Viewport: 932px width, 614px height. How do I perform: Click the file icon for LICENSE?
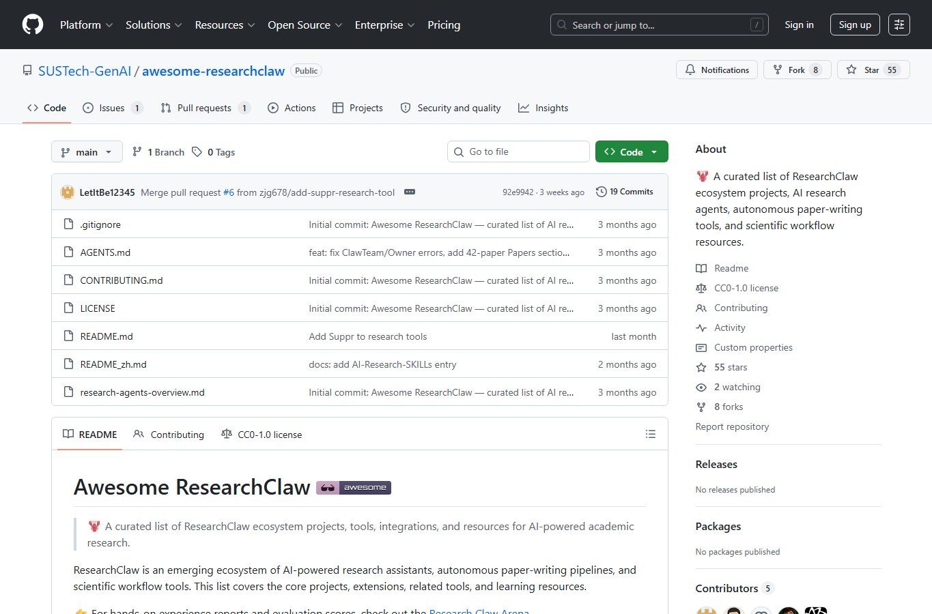tap(68, 308)
